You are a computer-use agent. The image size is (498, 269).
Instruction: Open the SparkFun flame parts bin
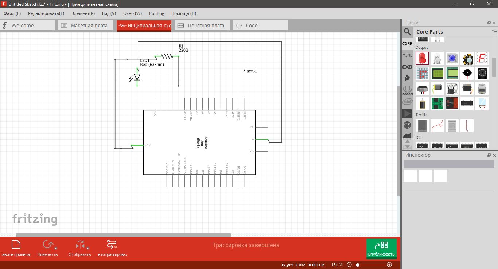[407, 78]
